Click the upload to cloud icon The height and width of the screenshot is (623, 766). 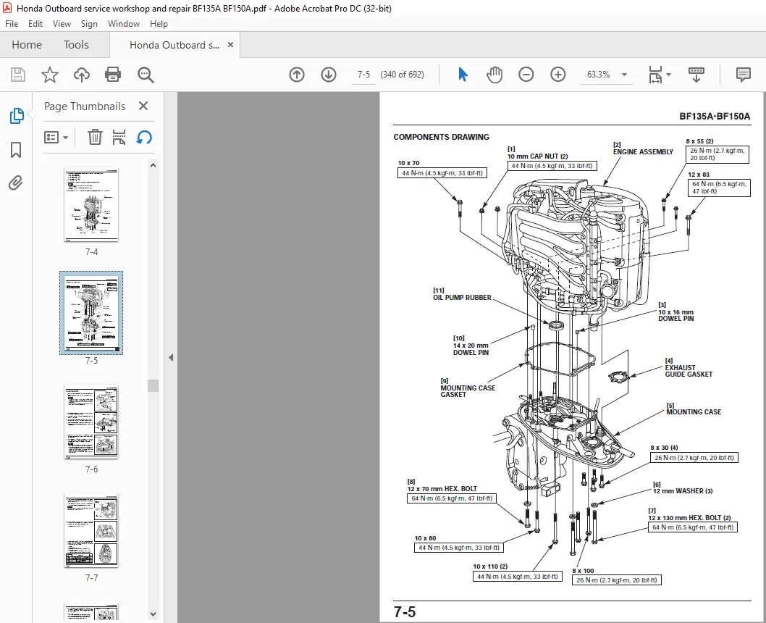pos(82,75)
